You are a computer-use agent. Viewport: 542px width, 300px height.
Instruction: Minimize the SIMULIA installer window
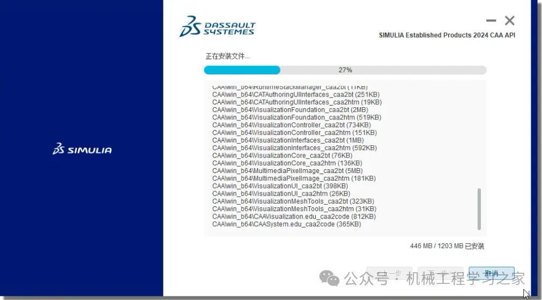coord(491,21)
